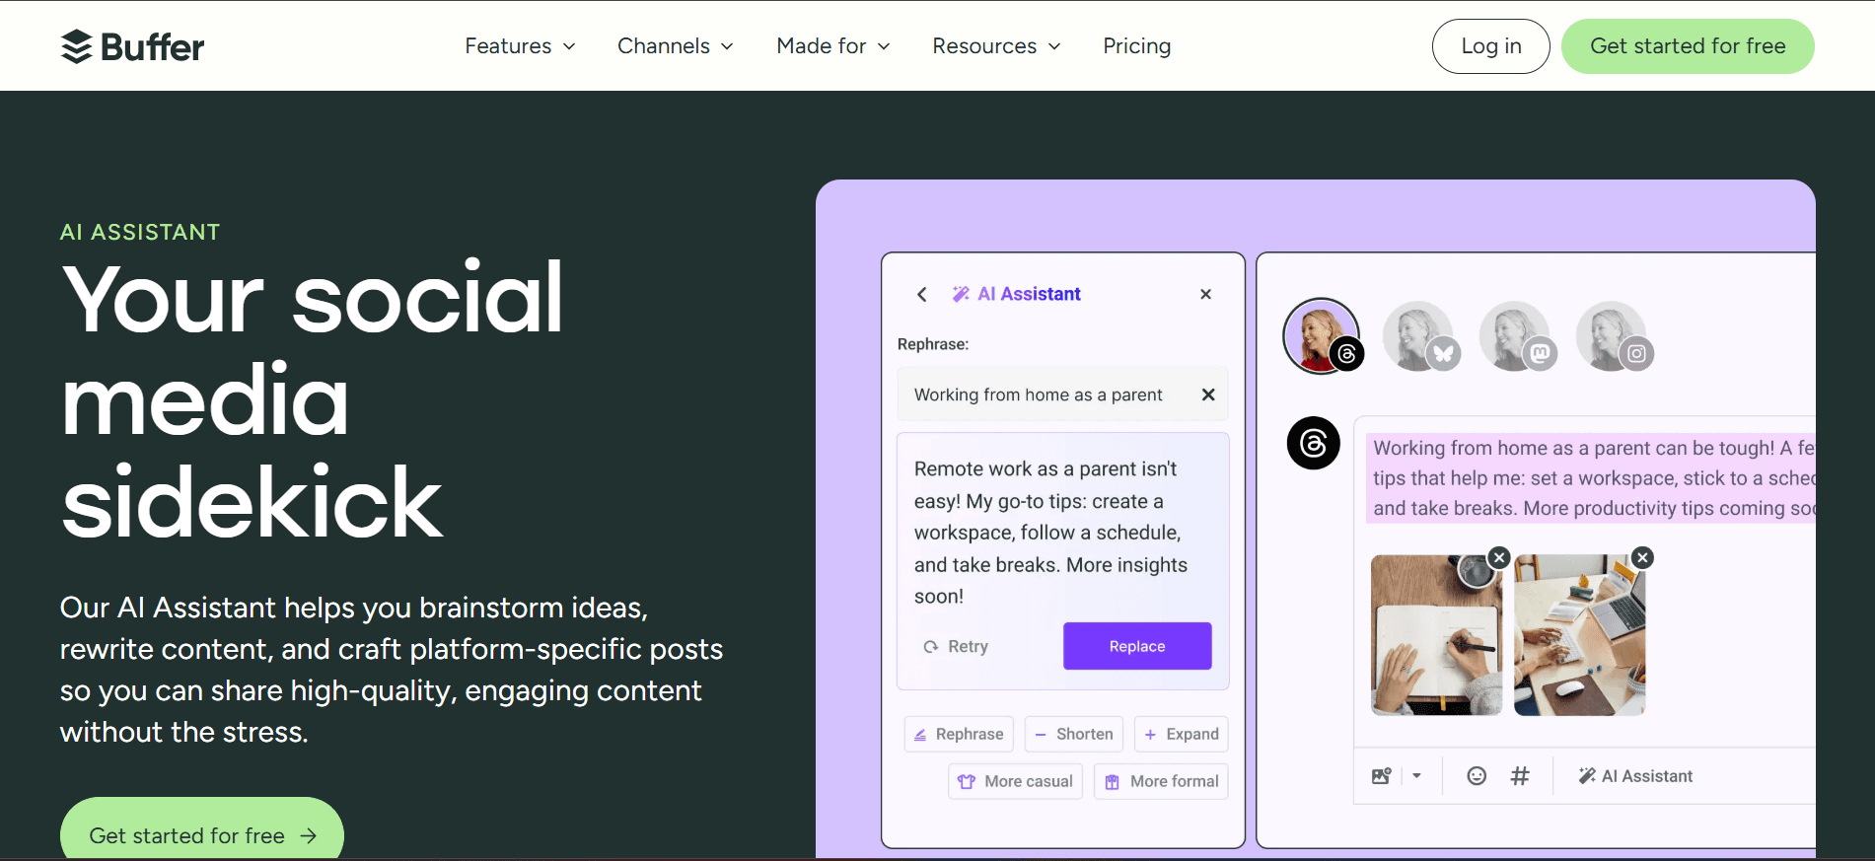Click into the post text about working from home
This screenshot has height=861, width=1875.
point(1591,478)
